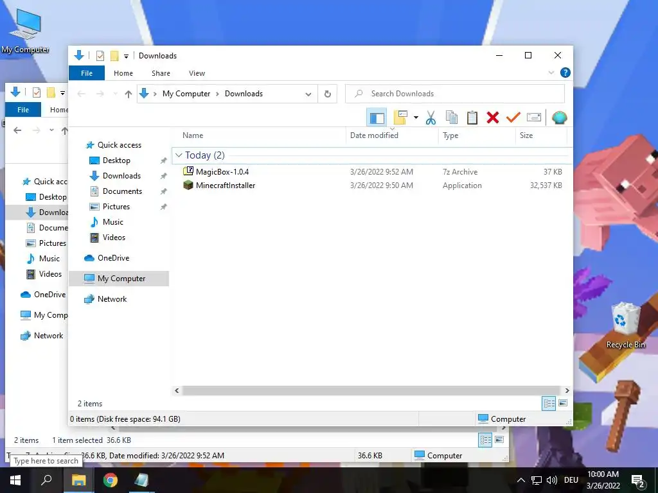Open the View ribbon tab

click(197, 73)
